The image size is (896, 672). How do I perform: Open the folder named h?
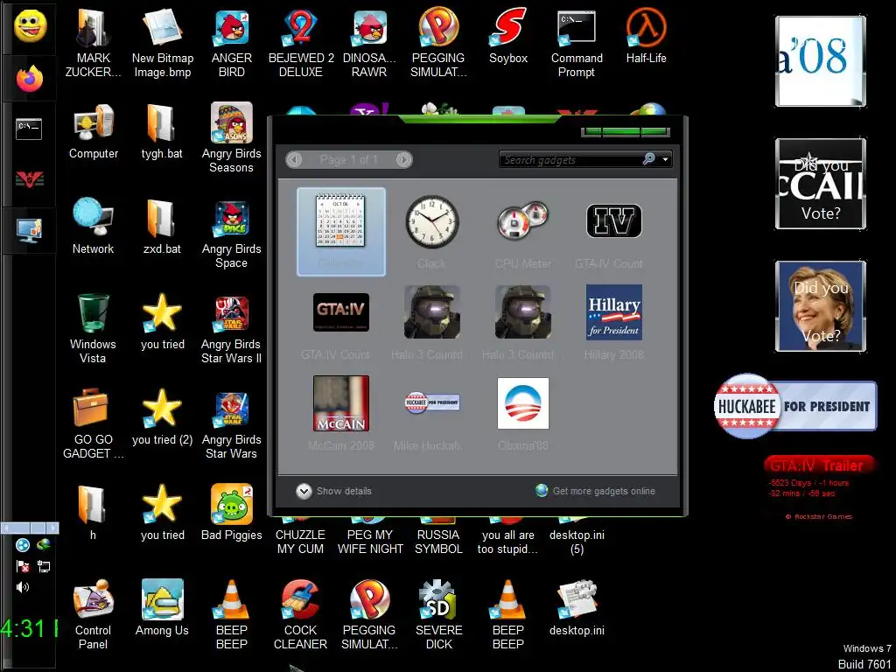[x=93, y=513]
